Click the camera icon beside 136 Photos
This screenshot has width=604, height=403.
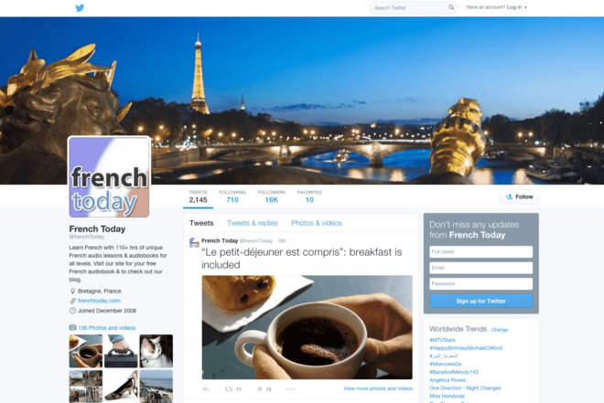point(72,328)
